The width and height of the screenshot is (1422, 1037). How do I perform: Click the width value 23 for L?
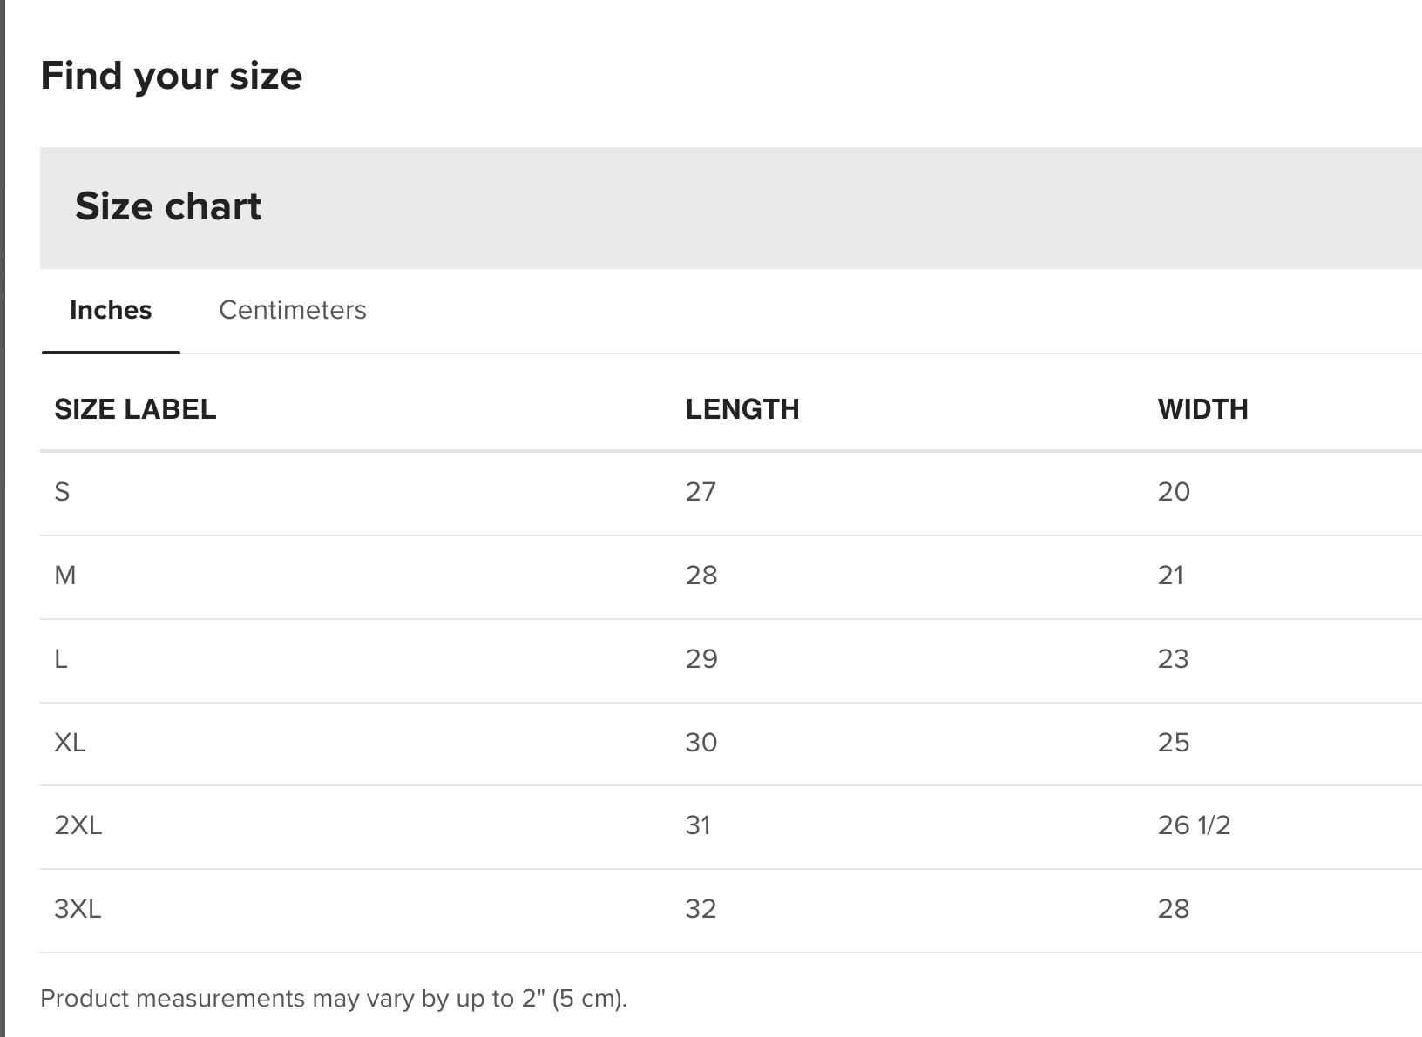click(1173, 659)
